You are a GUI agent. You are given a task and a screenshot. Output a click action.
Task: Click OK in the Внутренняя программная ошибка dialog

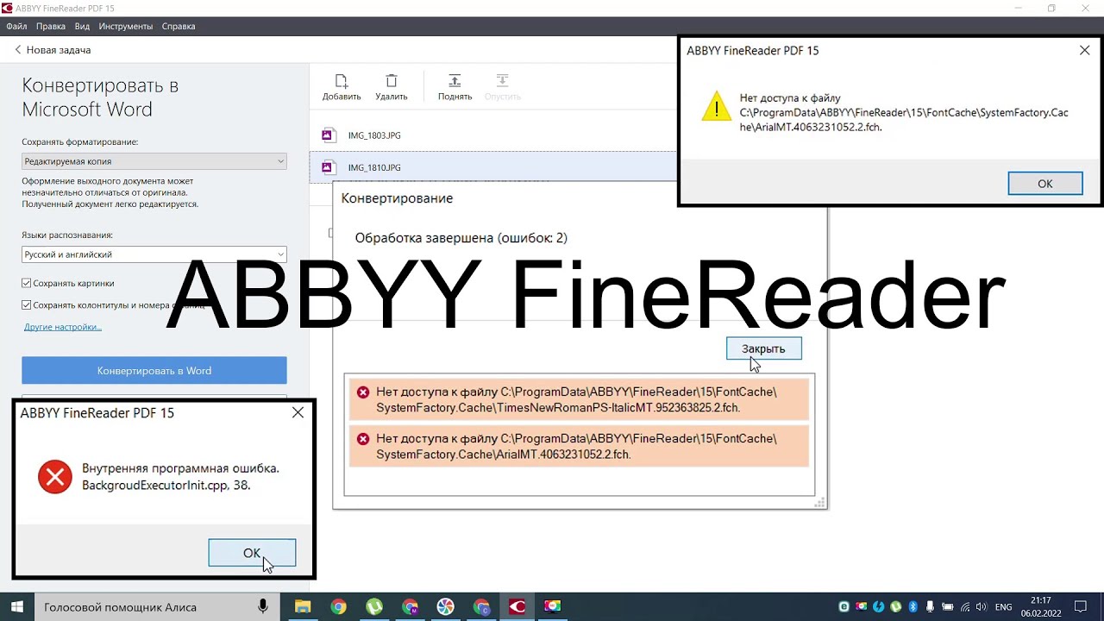tap(252, 553)
